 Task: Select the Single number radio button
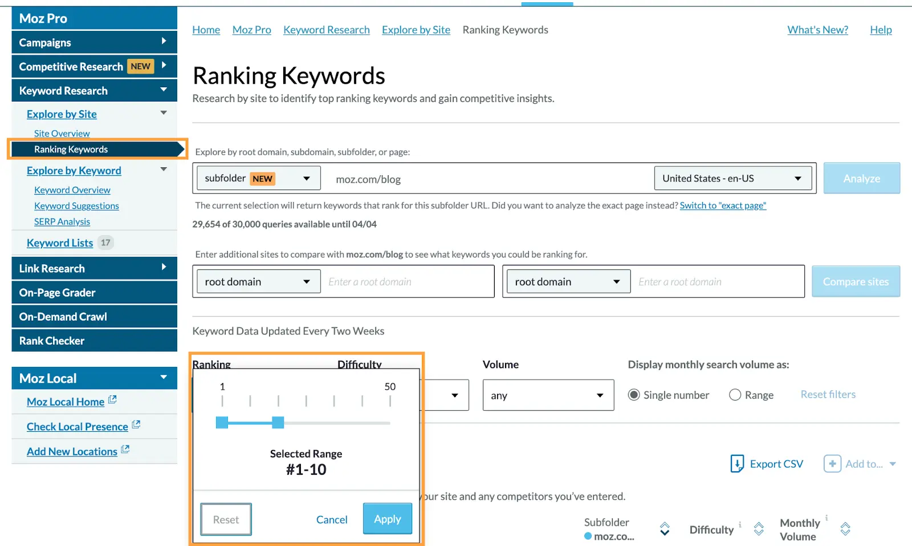point(634,395)
